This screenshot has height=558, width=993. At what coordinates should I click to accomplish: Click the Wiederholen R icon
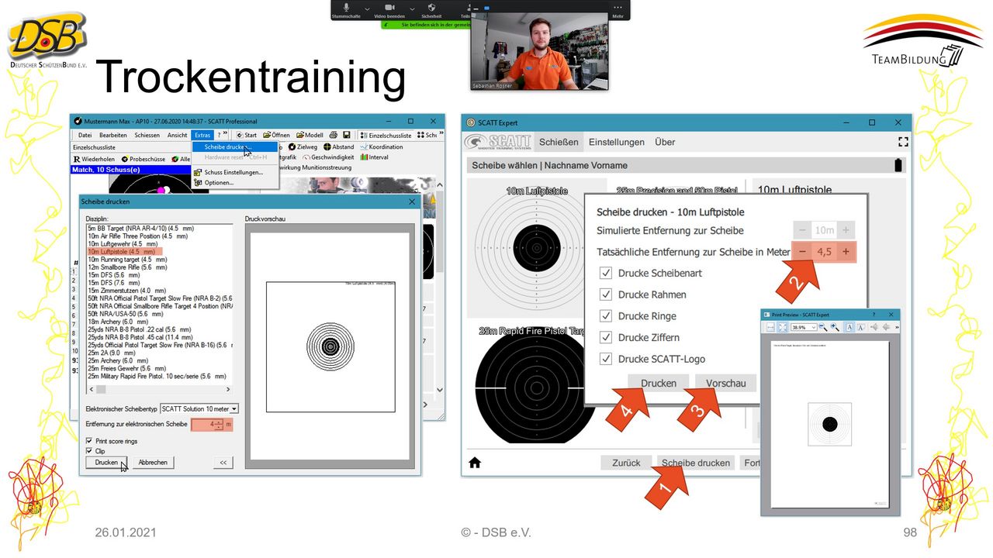coord(77,159)
